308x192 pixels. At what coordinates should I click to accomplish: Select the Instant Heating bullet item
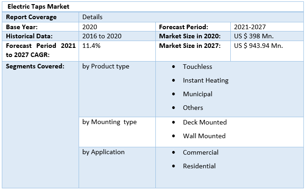coord(206,80)
